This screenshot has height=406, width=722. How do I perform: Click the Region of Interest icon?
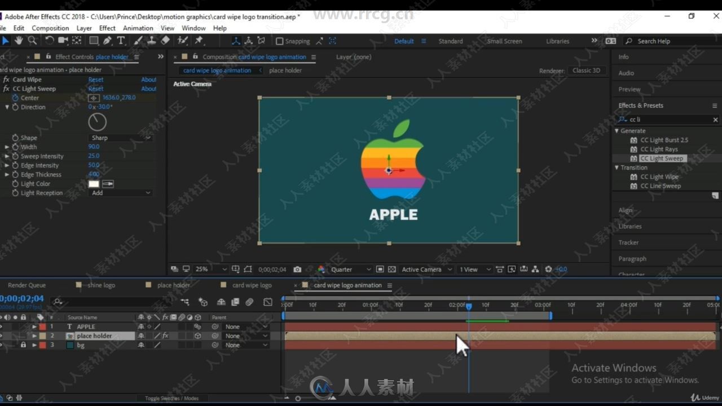[x=380, y=270]
